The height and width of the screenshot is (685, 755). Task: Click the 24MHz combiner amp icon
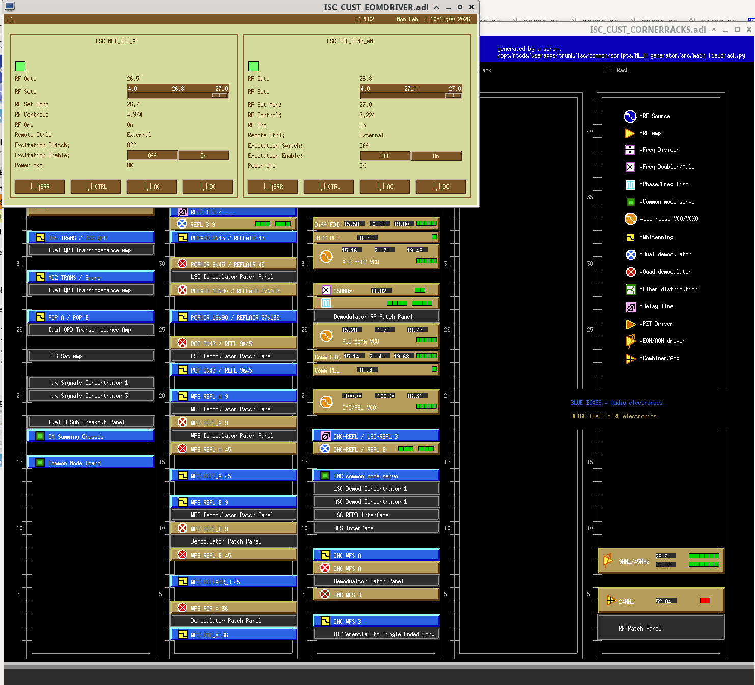point(611,601)
